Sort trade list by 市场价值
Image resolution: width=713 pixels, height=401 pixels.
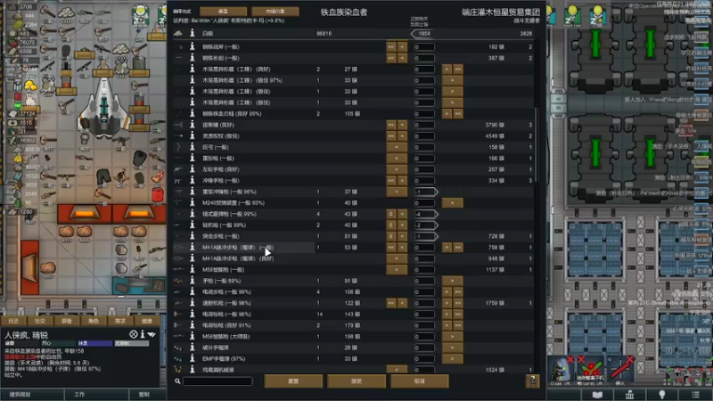click(x=275, y=12)
